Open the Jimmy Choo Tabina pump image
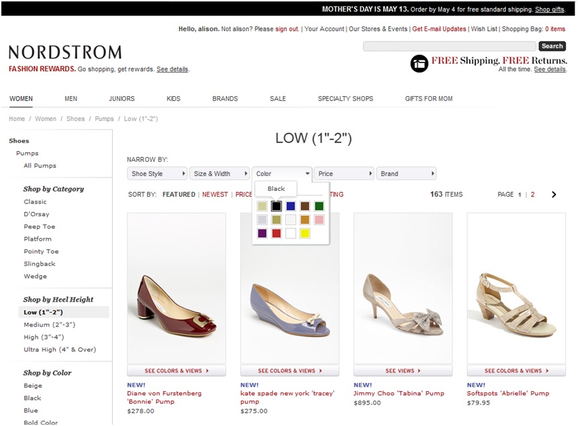The image size is (578, 426). point(403,289)
